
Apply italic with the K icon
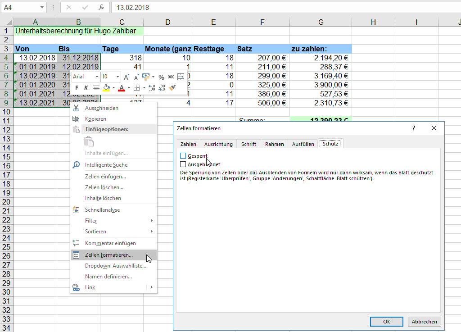(x=86, y=88)
